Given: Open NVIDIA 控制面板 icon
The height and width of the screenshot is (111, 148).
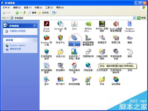Looking at the screenshot, I should (102, 24).
